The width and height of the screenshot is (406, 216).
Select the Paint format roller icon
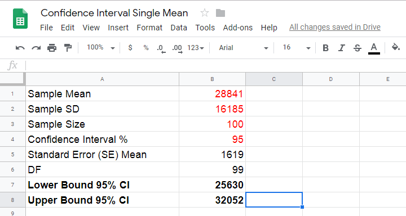(x=68, y=48)
